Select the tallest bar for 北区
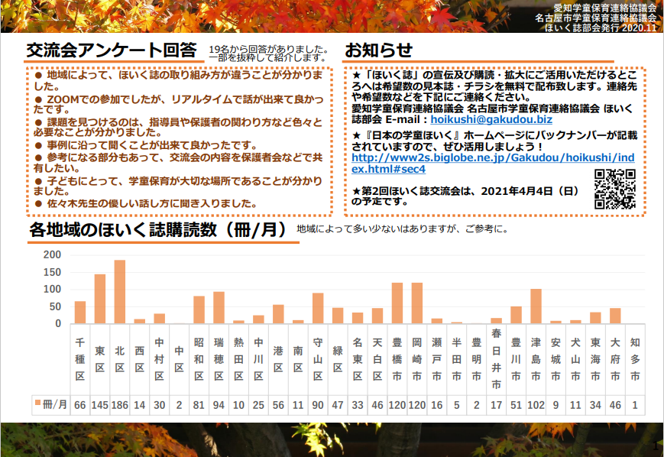The width and height of the screenshot is (664, 457). click(x=119, y=291)
